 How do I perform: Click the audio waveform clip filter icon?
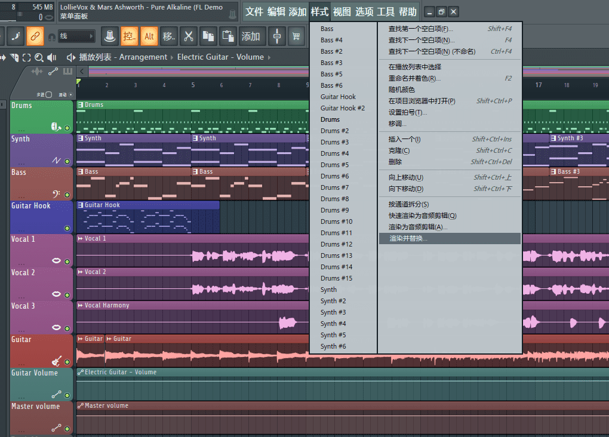pos(37,72)
